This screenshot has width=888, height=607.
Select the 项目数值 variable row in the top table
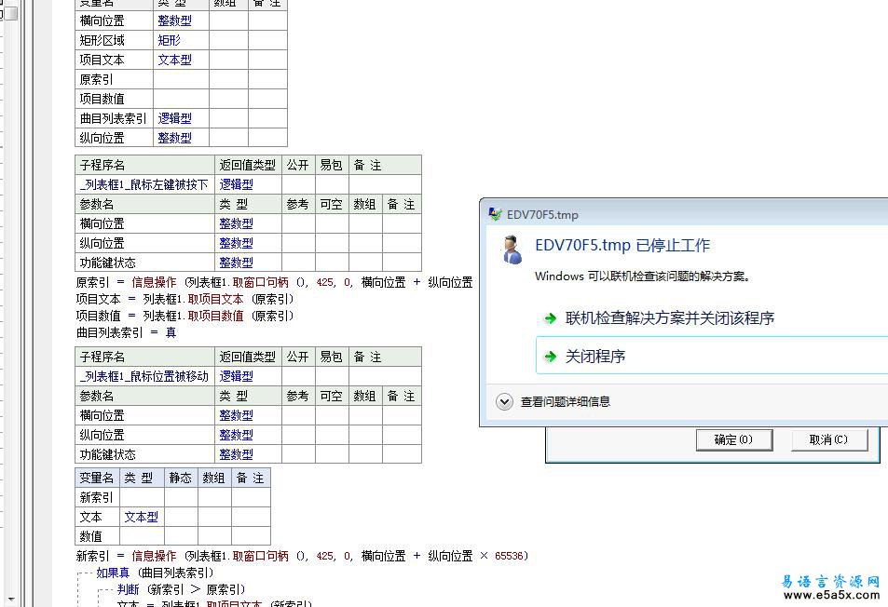pyautogui.click(x=181, y=99)
